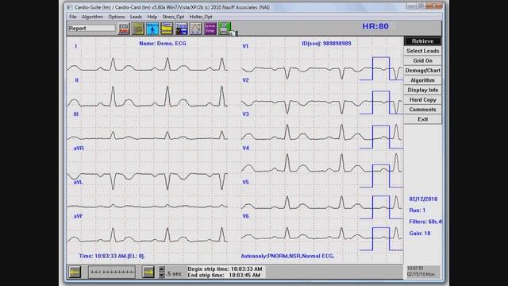
Task: Click the V2 lead label
Action: pos(245,80)
